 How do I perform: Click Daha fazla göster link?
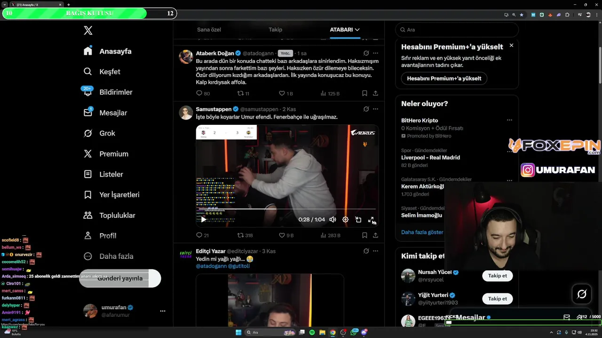coord(422,232)
